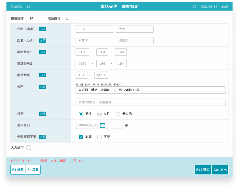Click the kana surname field ヤマダ
The height and width of the screenshot is (188, 239).
[x=94, y=41]
